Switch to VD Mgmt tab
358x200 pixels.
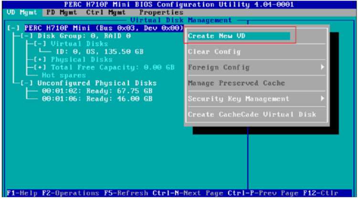22,12
